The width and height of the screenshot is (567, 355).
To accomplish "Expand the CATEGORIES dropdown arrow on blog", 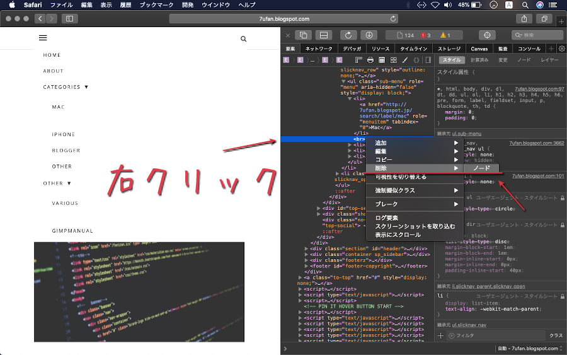I will [86, 87].
